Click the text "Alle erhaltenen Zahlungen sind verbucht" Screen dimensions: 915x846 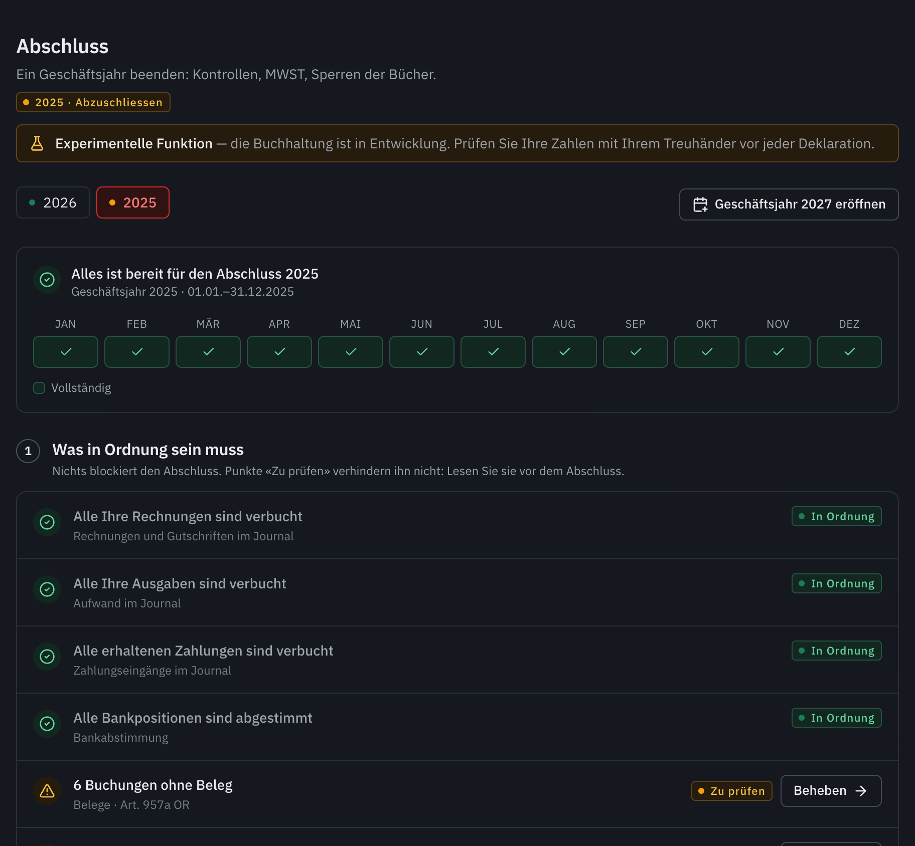click(203, 651)
